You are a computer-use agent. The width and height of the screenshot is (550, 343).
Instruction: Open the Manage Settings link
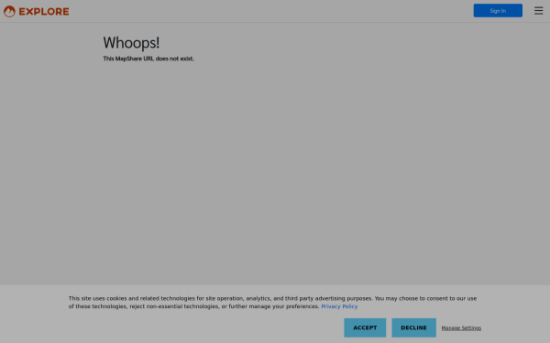pyautogui.click(x=461, y=328)
